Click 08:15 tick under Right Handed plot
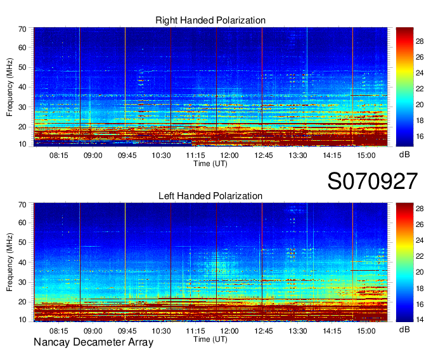The width and height of the screenshot is (431, 350). (x=58, y=155)
